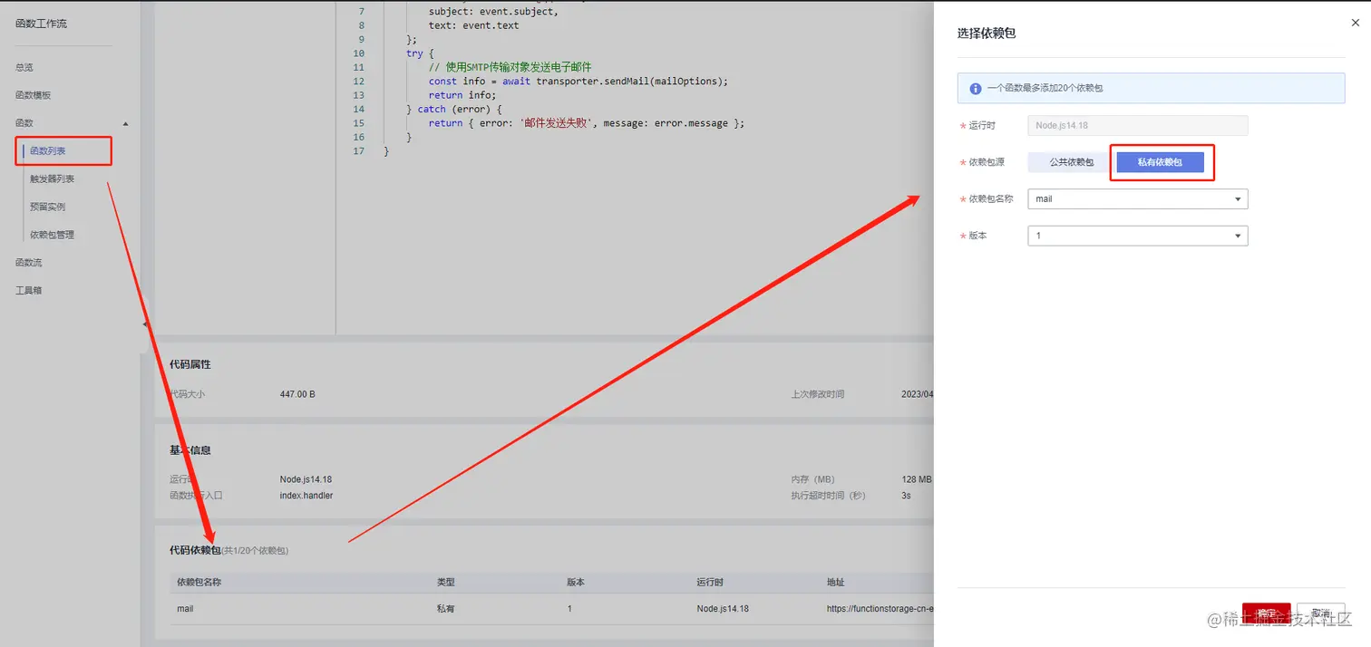
Task: Click the 类型 column header
Action: (445, 582)
